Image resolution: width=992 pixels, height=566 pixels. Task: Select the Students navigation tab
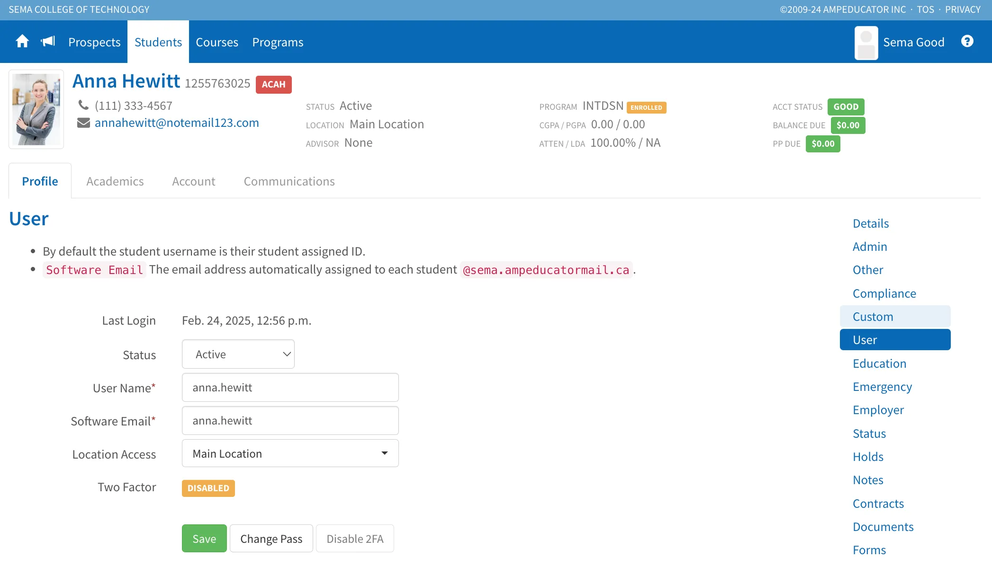[158, 42]
